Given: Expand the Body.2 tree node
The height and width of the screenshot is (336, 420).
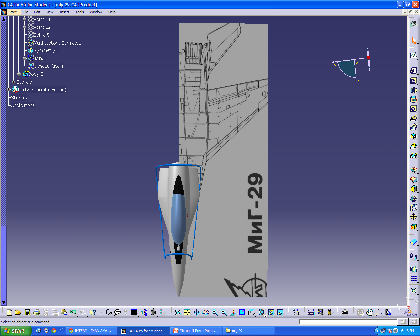Looking at the screenshot, I should 19,74.
